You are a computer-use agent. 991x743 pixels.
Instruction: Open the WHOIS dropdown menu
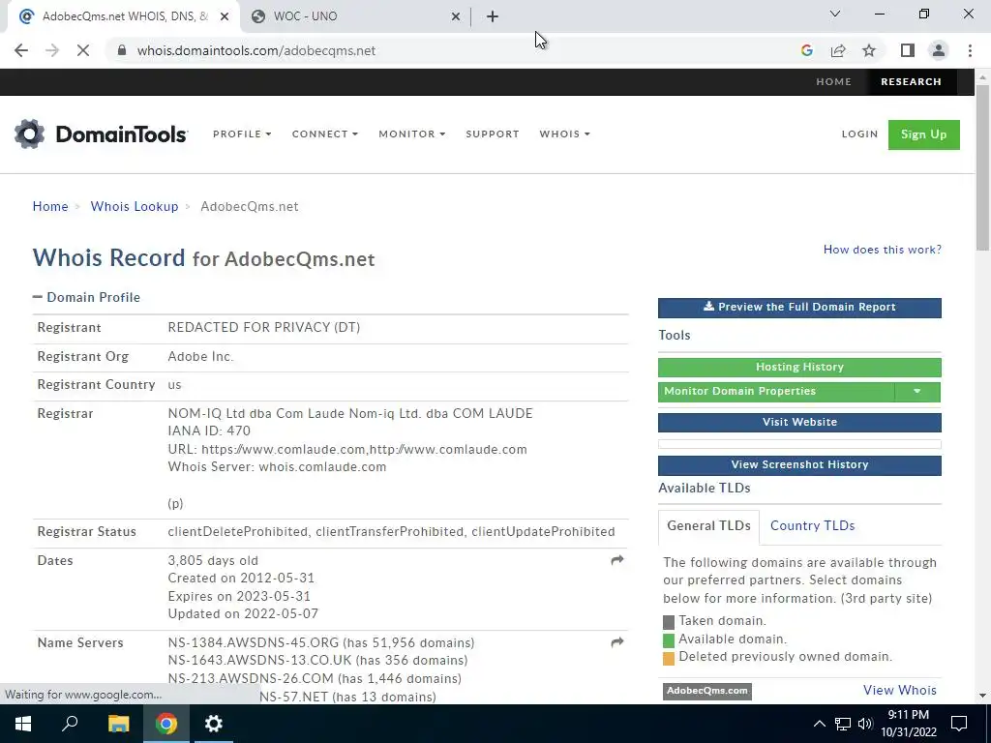[564, 134]
